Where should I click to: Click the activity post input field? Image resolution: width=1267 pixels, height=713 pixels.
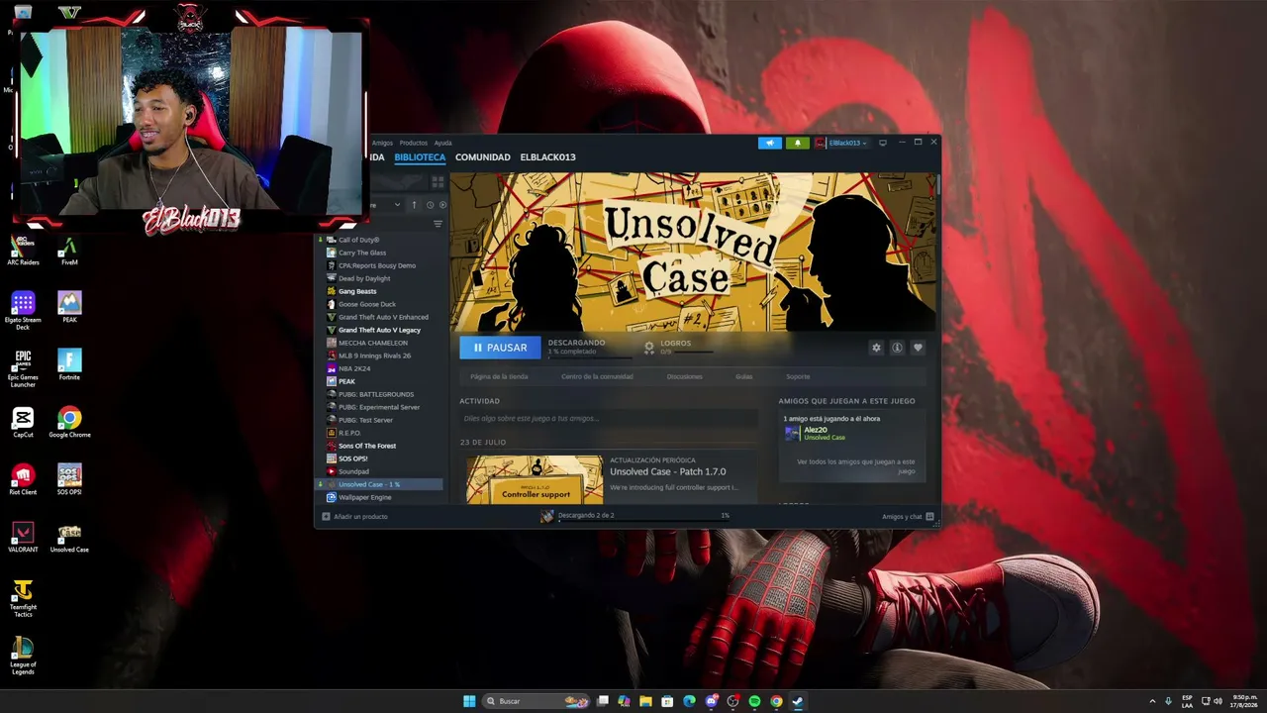[x=609, y=418]
